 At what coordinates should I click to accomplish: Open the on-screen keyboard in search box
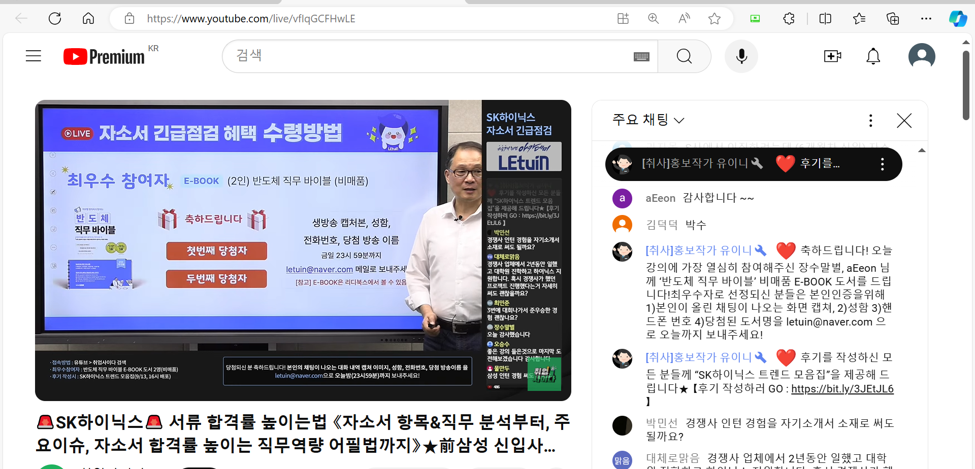[x=641, y=57]
